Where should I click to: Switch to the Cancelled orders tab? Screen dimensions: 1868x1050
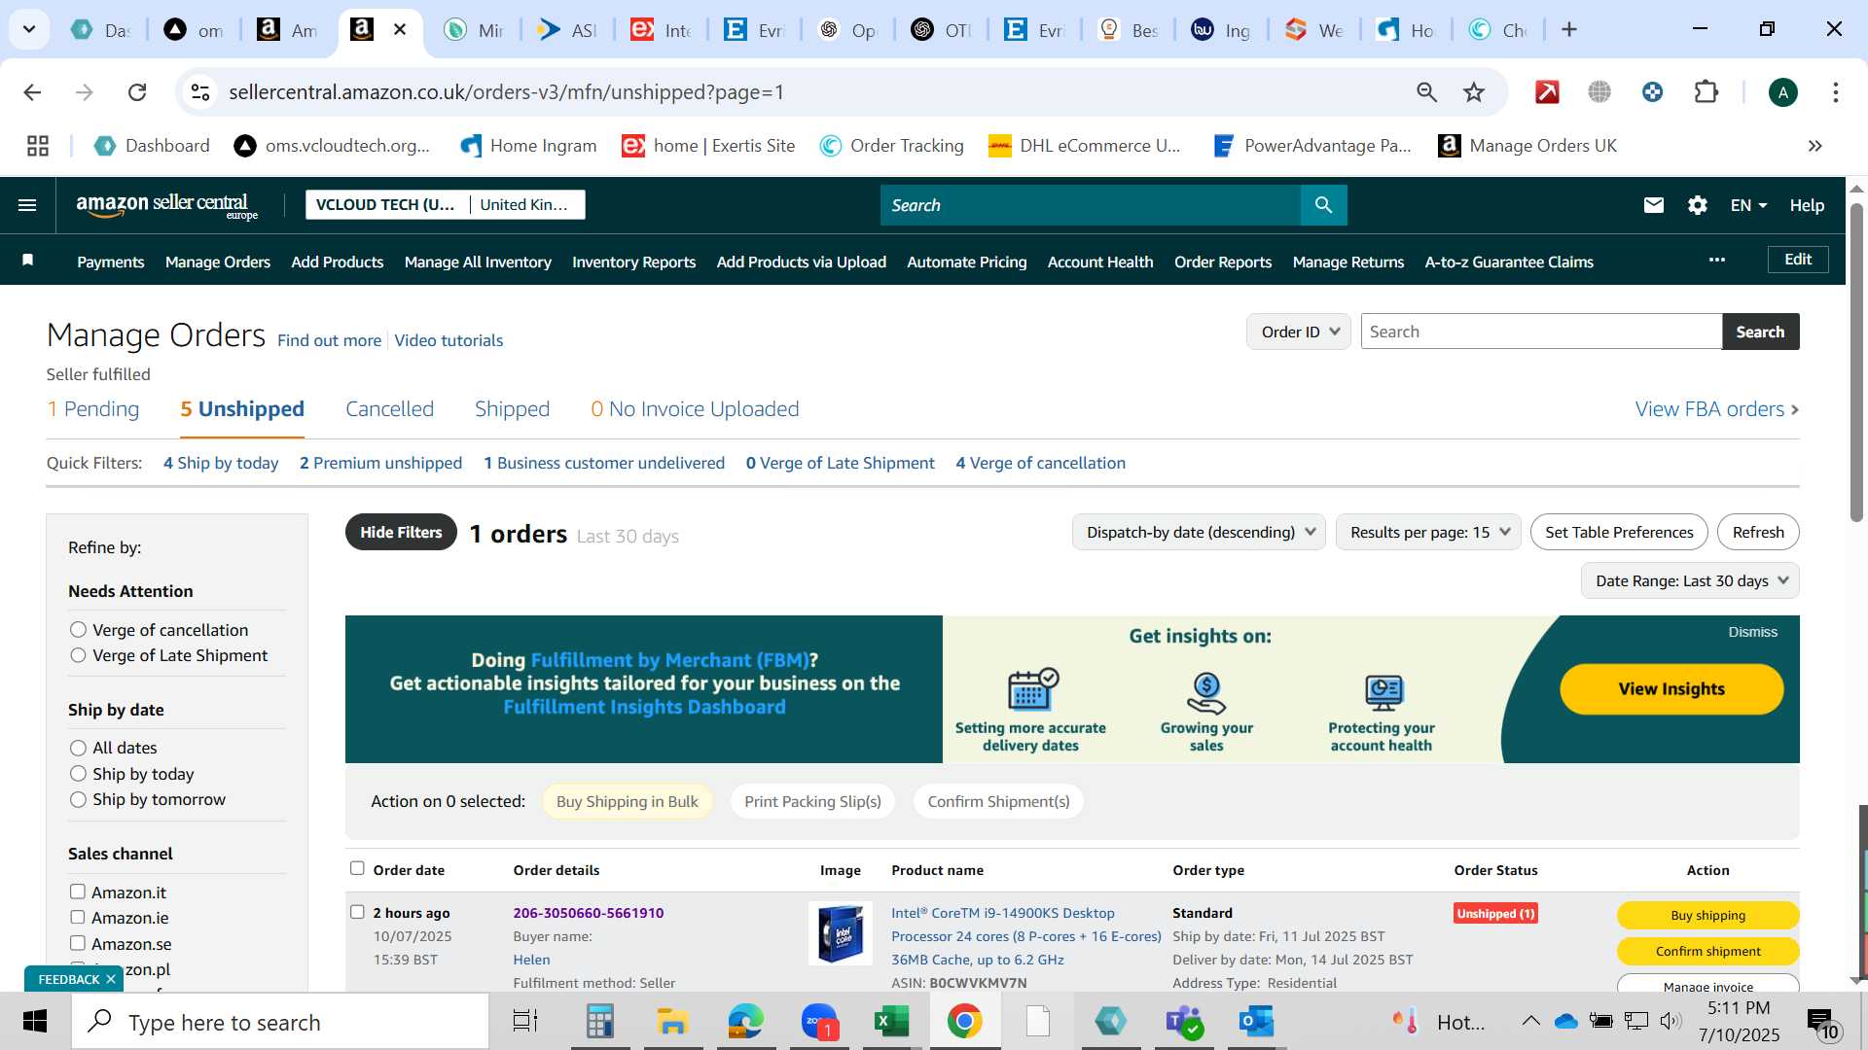389,409
